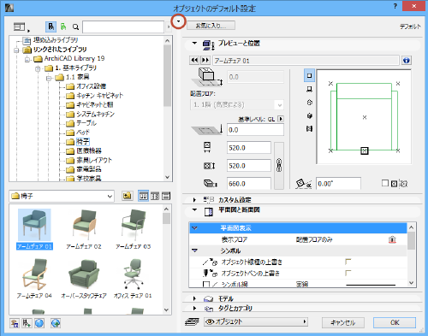Expand the カスタム設定 panel
428x336 pixels.
pyautogui.click(x=194, y=200)
